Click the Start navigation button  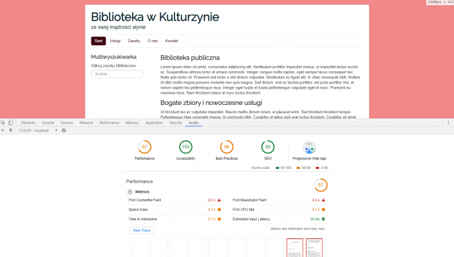[x=99, y=41]
